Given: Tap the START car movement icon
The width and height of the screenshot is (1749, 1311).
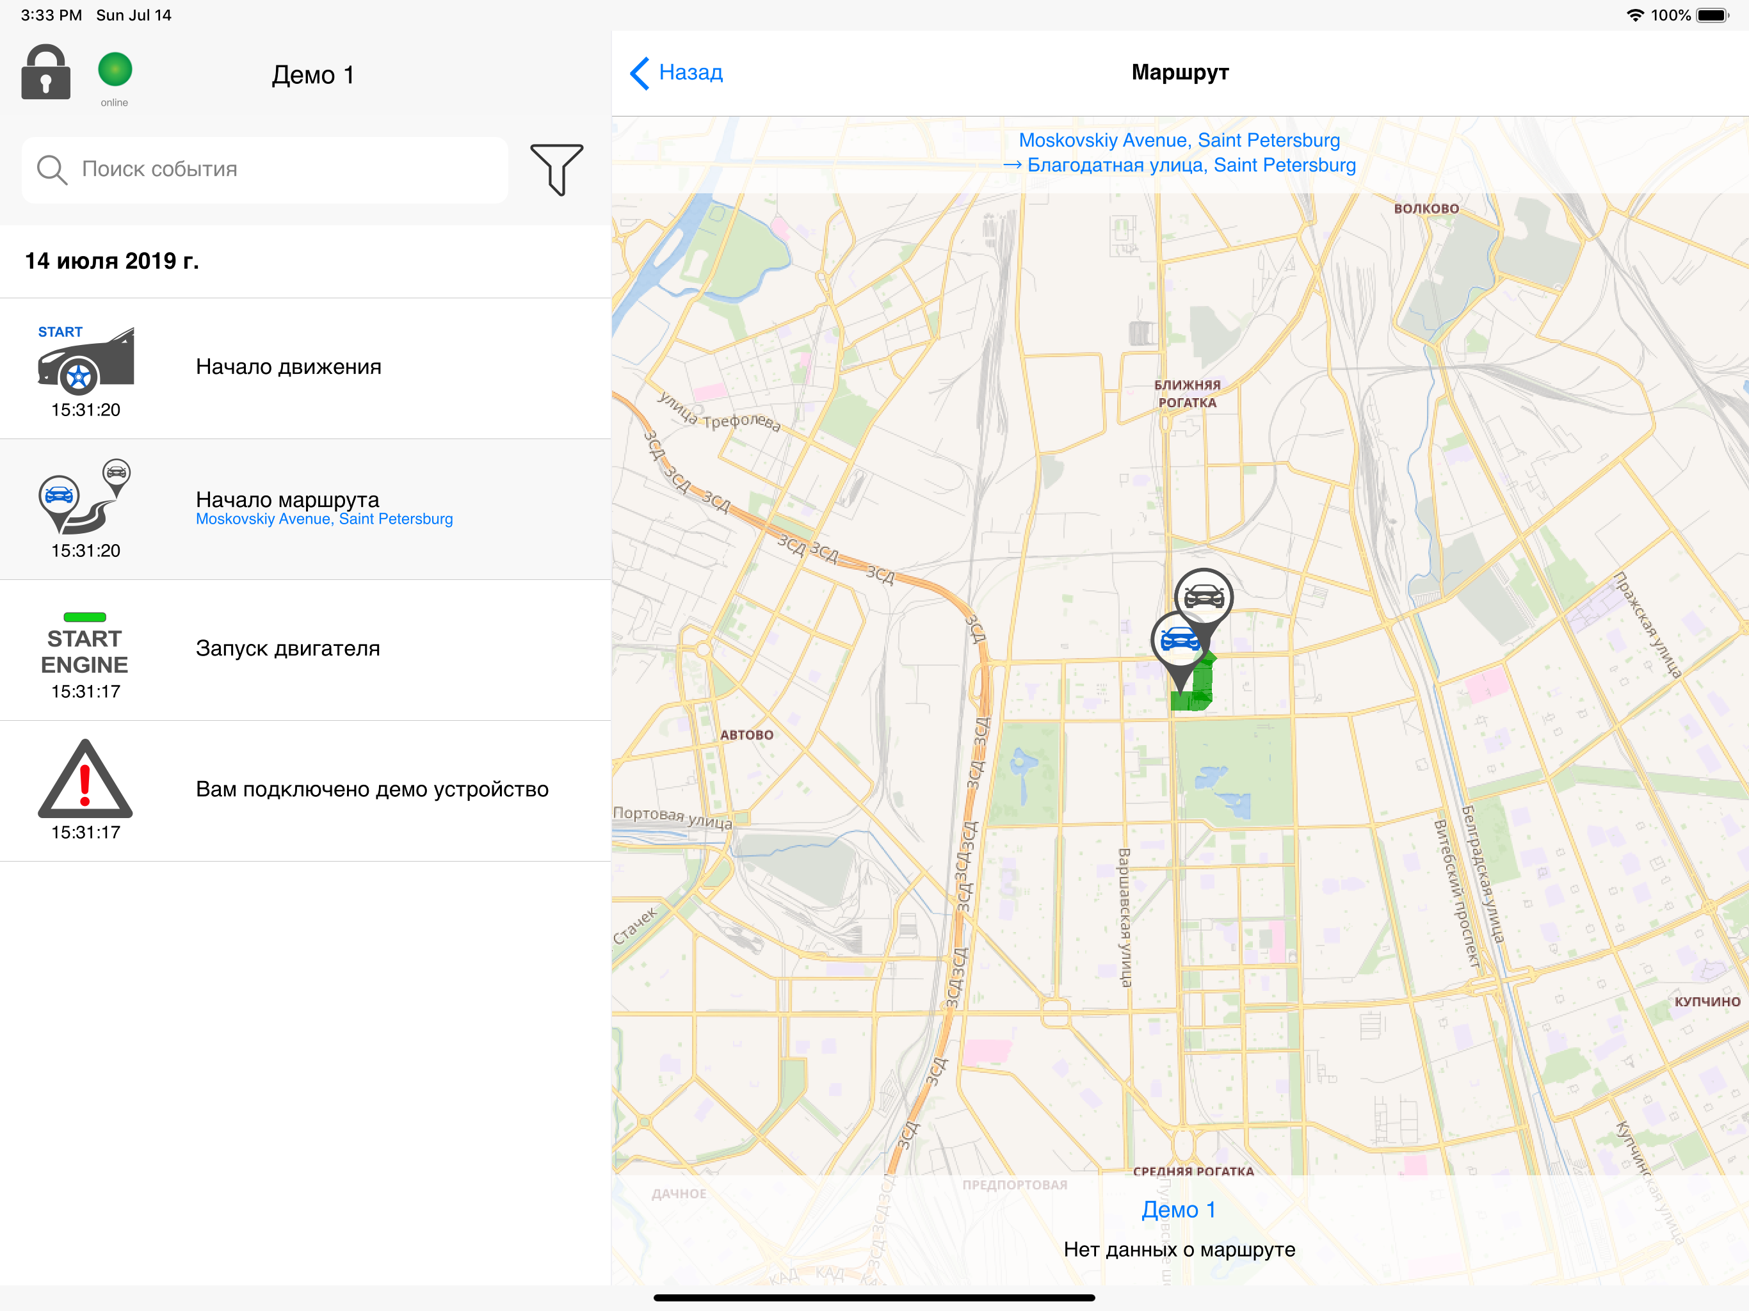Looking at the screenshot, I should (x=85, y=360).
